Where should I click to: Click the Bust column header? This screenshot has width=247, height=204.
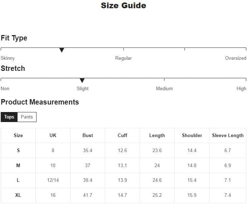click(88, 135)
